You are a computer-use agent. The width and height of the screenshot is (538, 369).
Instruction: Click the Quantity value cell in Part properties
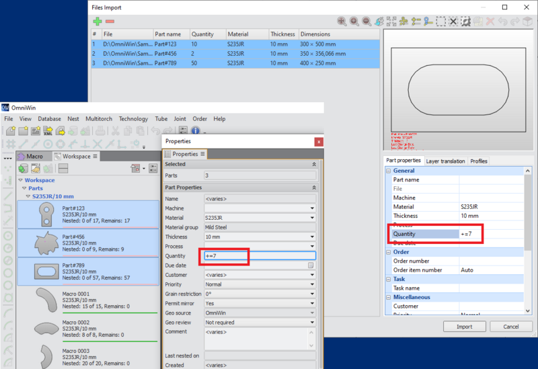tap(492, 234)
